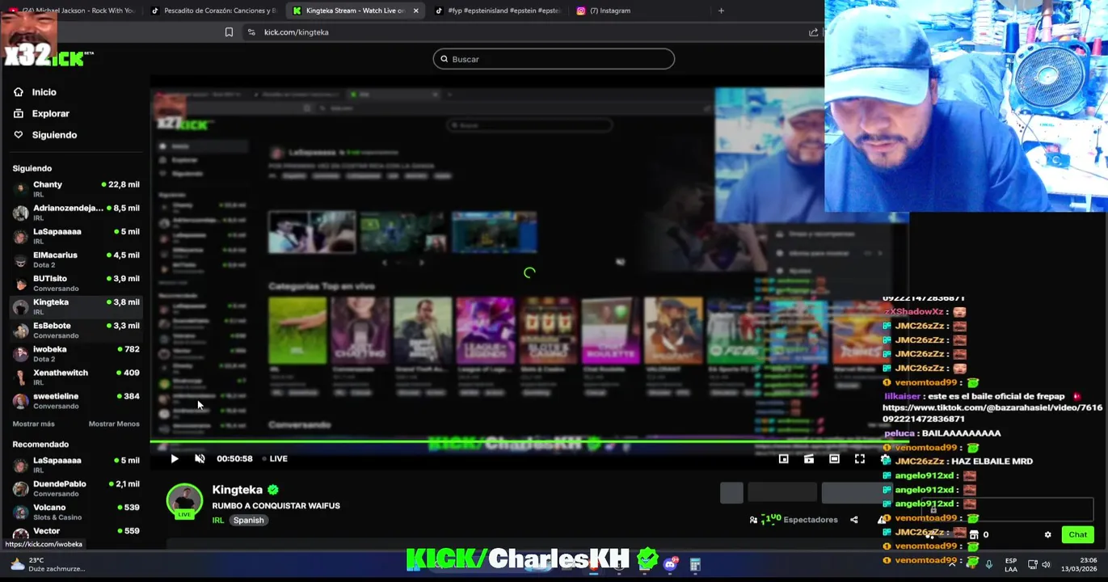Viewport: 1108px width, 582px height.
Task: Open ESP LAA language switcher
Action: coord(1011,564)
